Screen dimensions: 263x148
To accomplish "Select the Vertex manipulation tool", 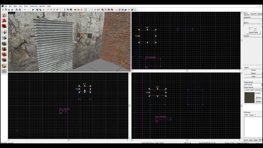I will click(x=4, y=71).
